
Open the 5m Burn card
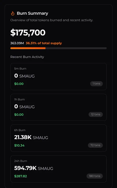[59, 77]
